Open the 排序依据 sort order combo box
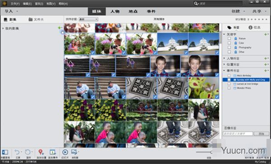271x164 pixels. (89, 19)
